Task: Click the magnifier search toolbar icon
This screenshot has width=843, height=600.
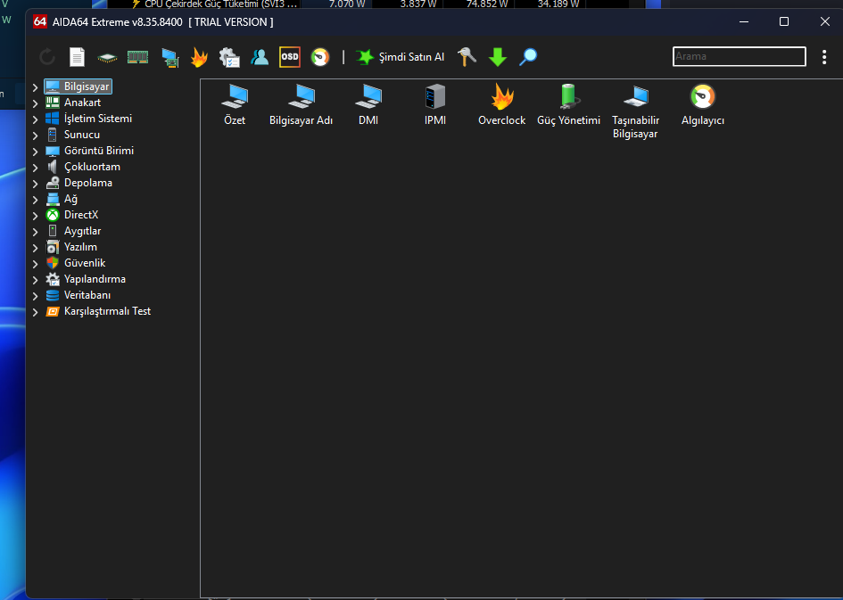Action: click(x=528, y=57)
